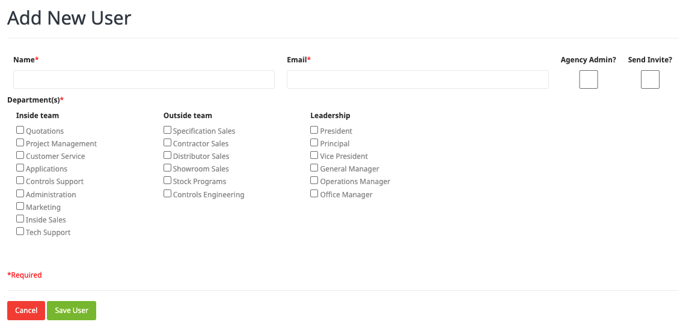
Task: Enable the Agency Admin checkbox
Action: tap(589, 79)
